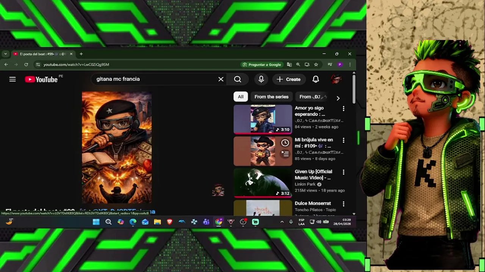This screenshot has width=485, height=272.
Task: Go back in the browser
Action: (6, 65)
